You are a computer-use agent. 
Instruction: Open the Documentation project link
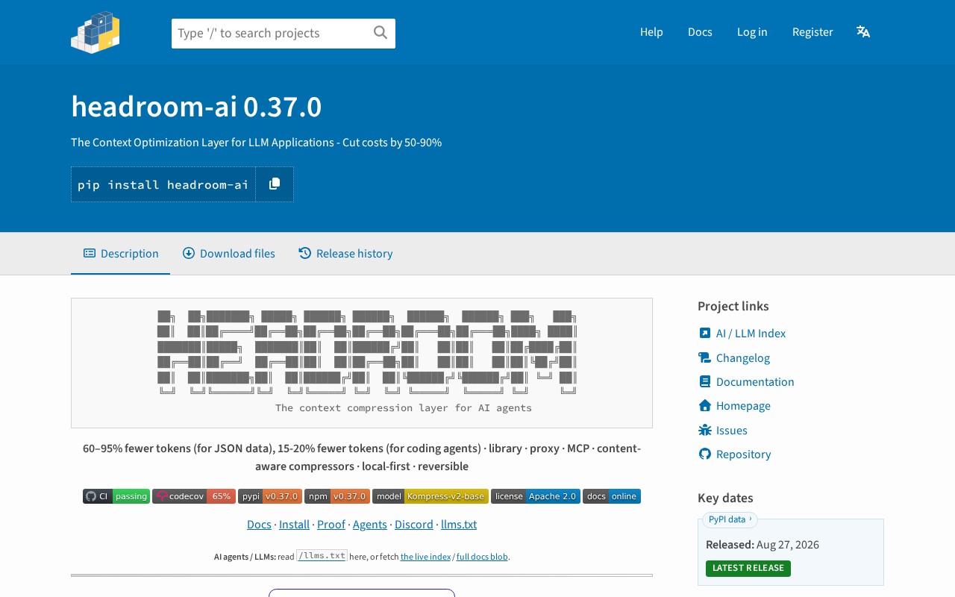tap(755, 382)
